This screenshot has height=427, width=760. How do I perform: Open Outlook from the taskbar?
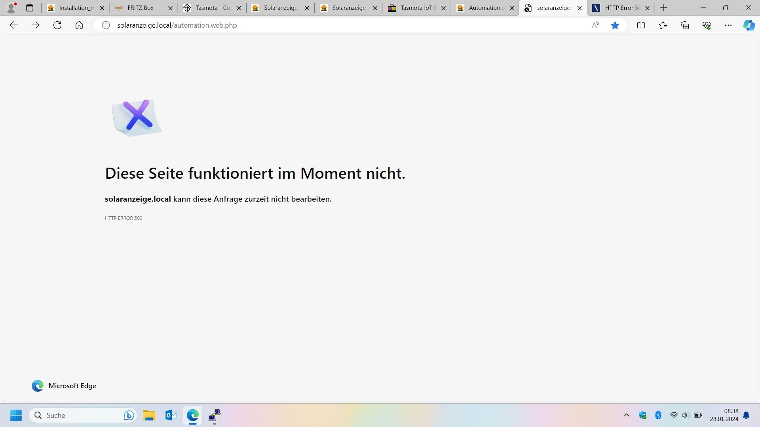(x=171, y=415)
